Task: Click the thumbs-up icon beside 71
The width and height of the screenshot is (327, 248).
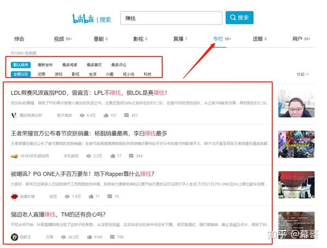Action: click(x=91, y=196)
